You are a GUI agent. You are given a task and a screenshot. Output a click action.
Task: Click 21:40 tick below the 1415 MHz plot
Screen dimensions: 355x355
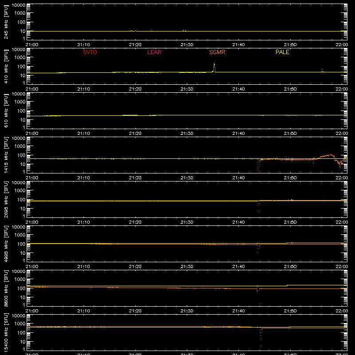[x=238, y=178]
